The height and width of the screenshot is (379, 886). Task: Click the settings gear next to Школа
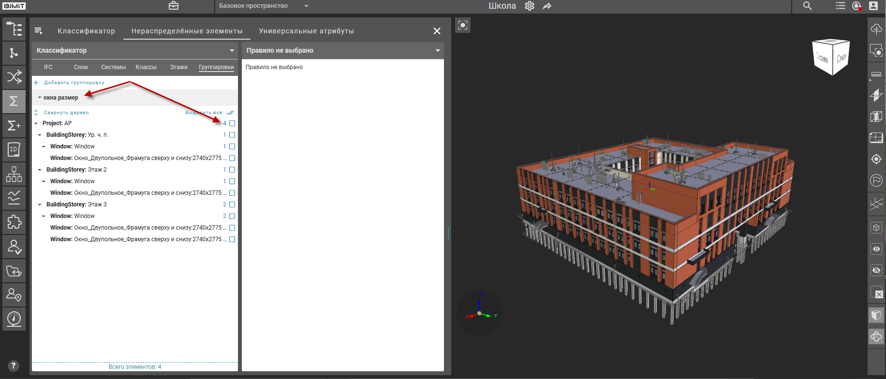pyautogui.click(x=530, y=6)
